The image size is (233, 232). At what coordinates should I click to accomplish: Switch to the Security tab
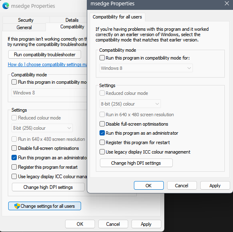tap(26, 20)
